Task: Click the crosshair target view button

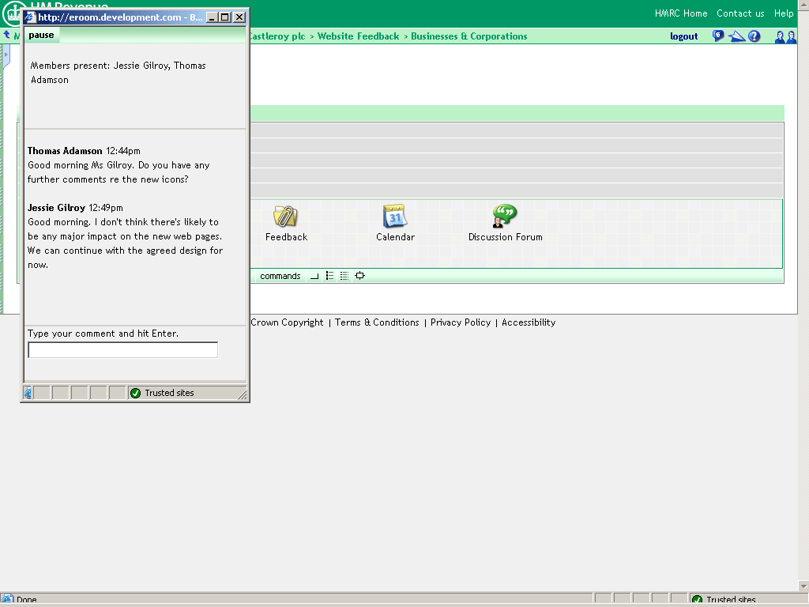Action: tap(359, 276)
